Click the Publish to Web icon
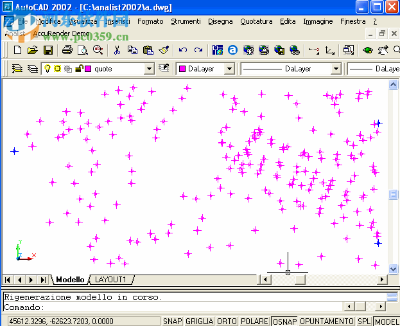 [x=264, y=50]
